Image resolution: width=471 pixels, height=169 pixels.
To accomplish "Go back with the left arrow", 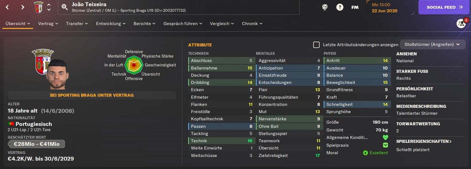I will tap(7, 7).
